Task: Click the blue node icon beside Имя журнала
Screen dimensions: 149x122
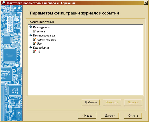Action: coord(31,27)
